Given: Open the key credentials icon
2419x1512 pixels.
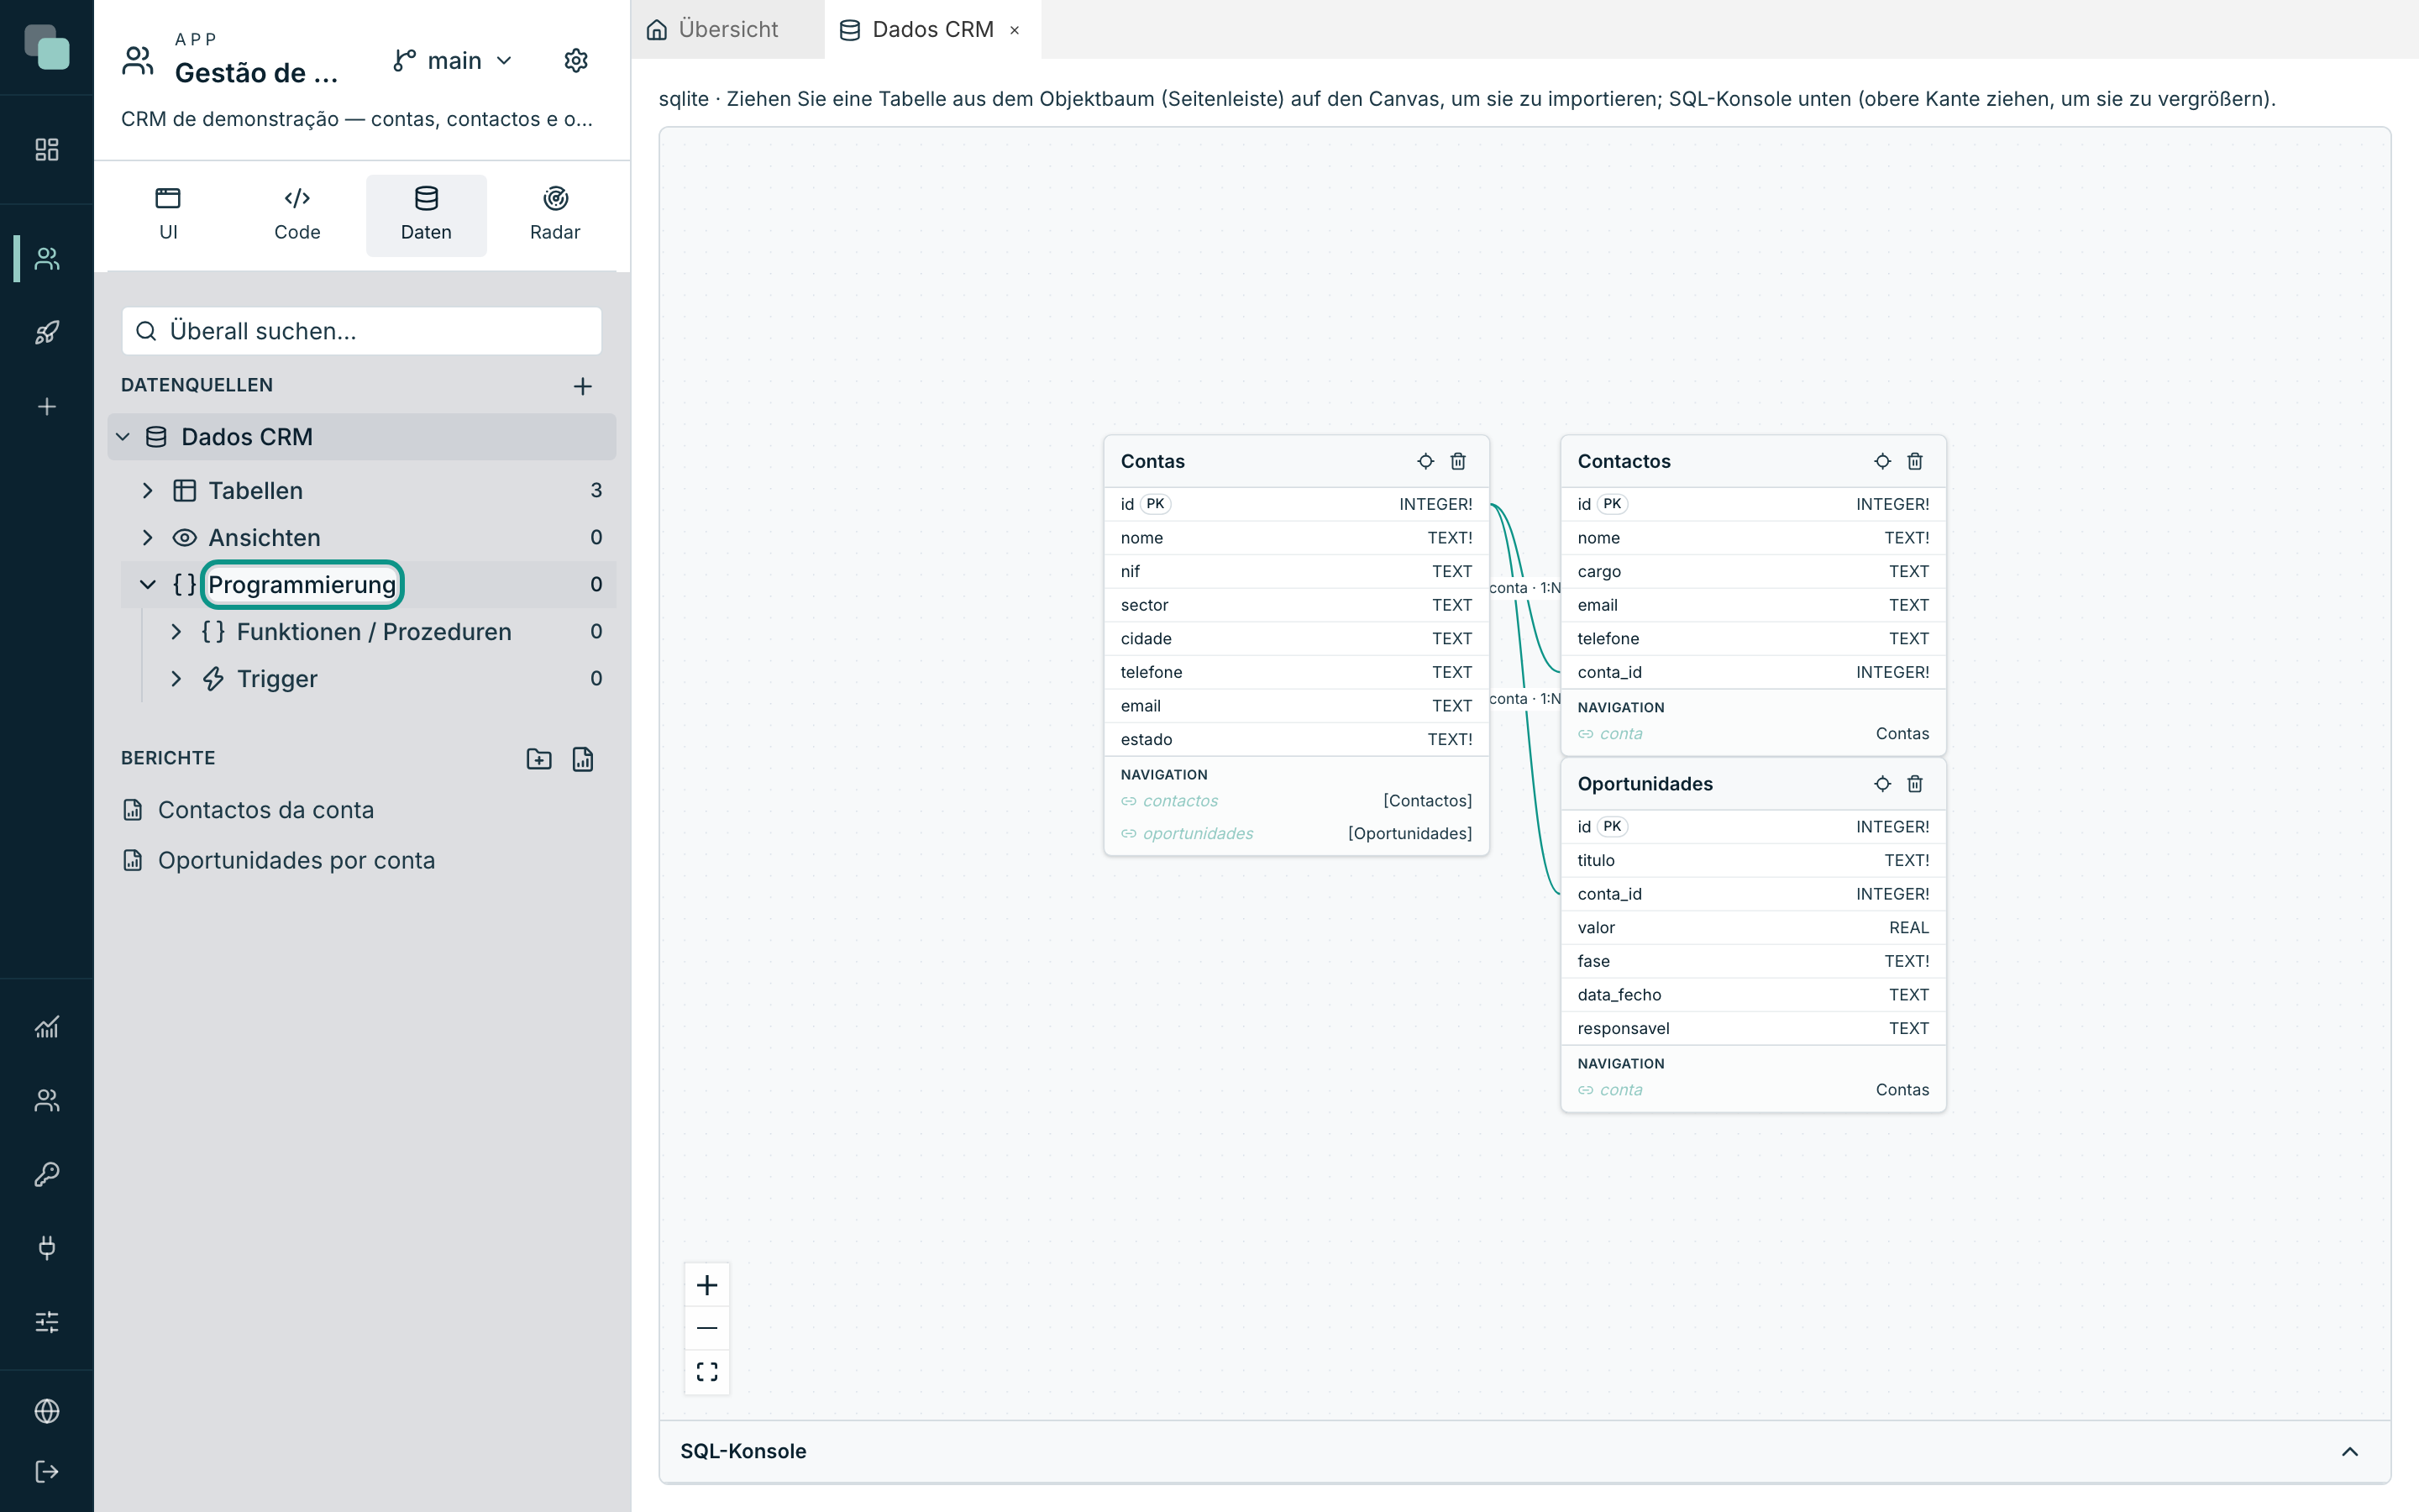Looking at the screenshot, I should point(47,1174).
